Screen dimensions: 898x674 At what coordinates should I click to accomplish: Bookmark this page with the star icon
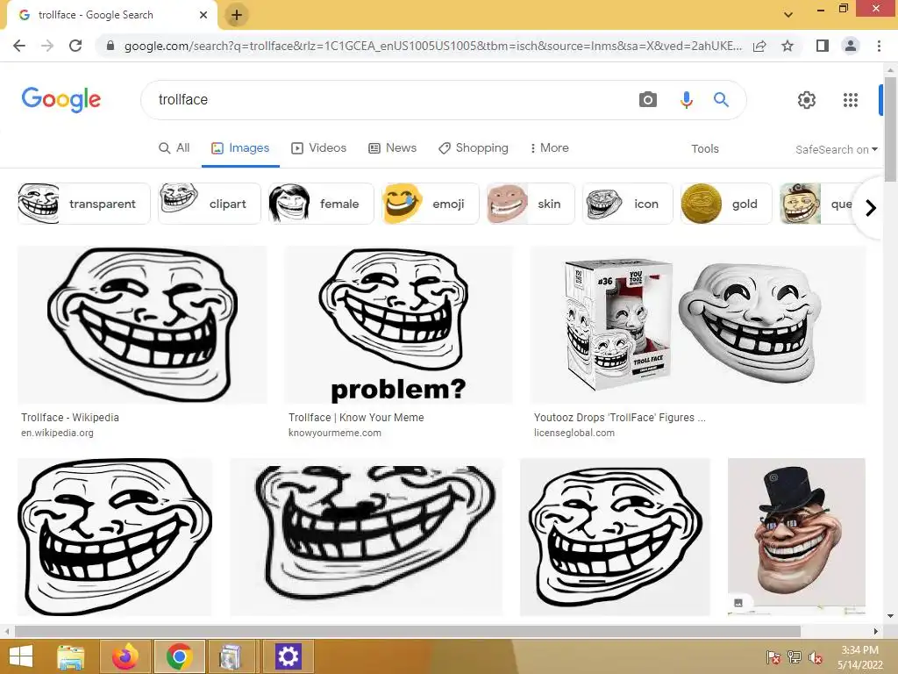788,46
